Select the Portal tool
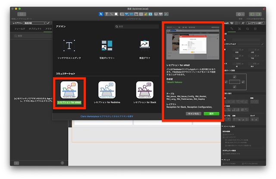This screenshot has height=179, width=276. point(141,14)
